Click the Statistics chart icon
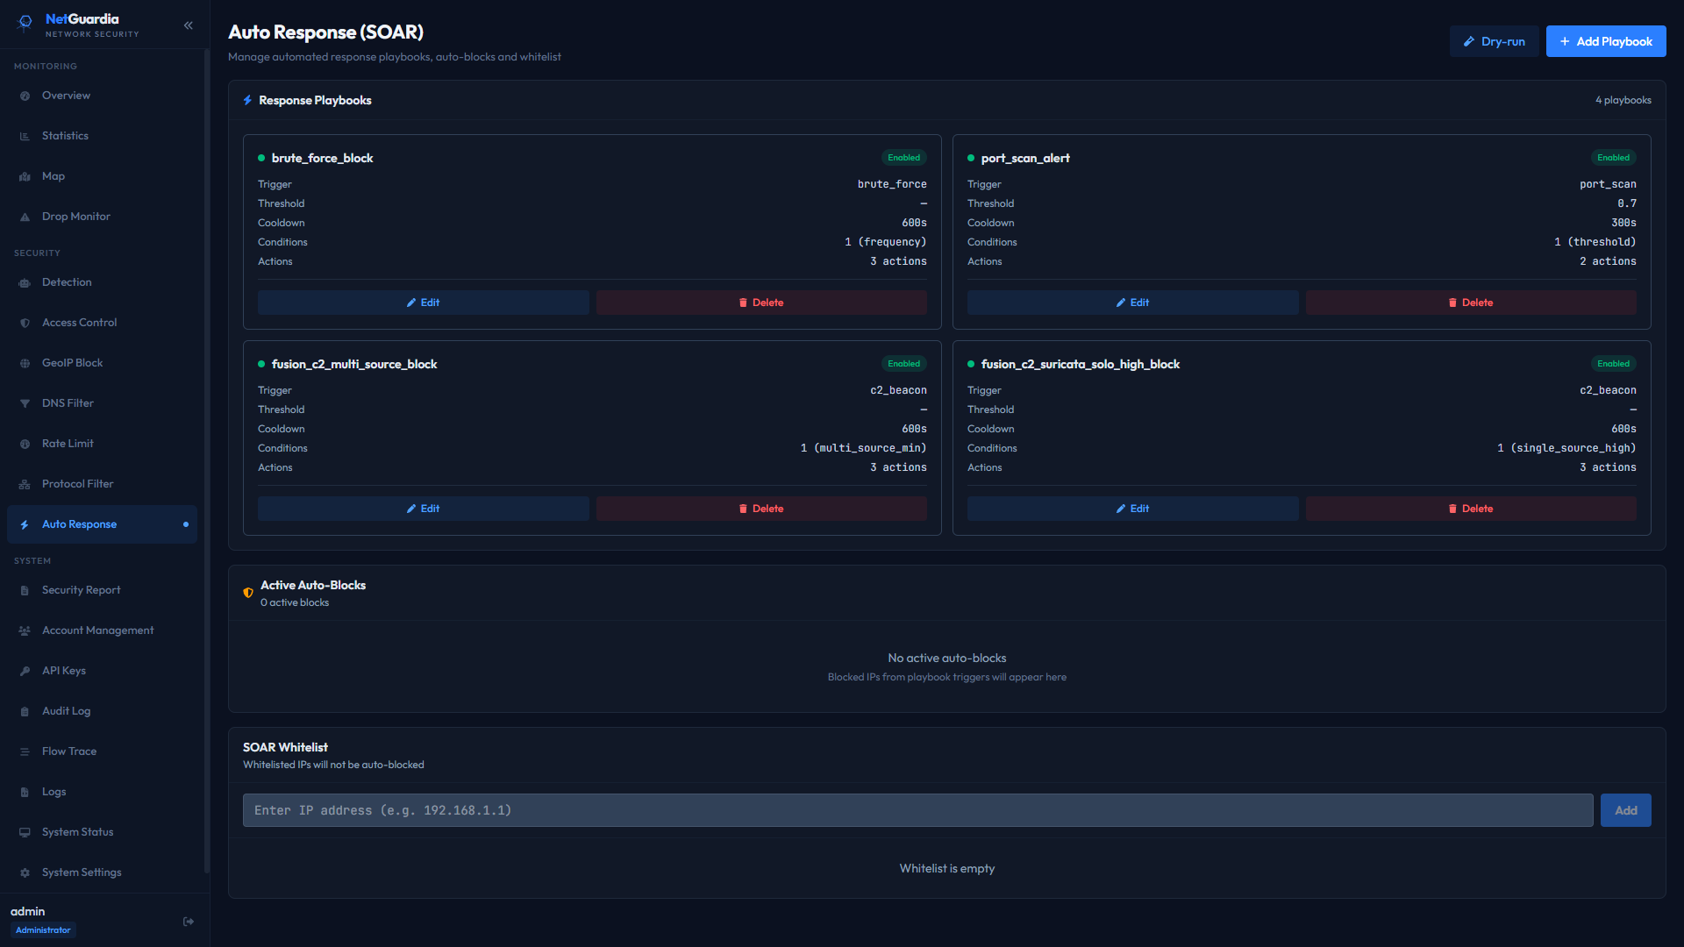Viewport: 1684px width, 947px height. click(25, 136)
